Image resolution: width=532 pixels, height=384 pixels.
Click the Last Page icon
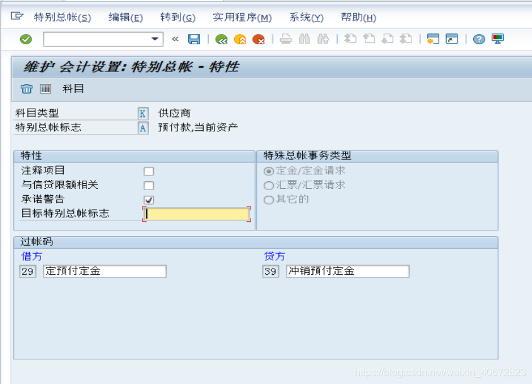[x=406, y=39]
